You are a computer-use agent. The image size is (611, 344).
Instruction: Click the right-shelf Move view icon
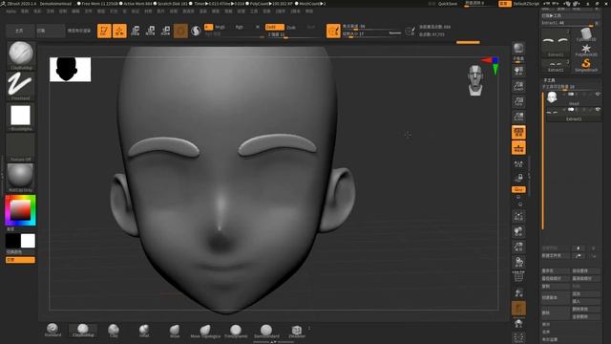(518, 231)
